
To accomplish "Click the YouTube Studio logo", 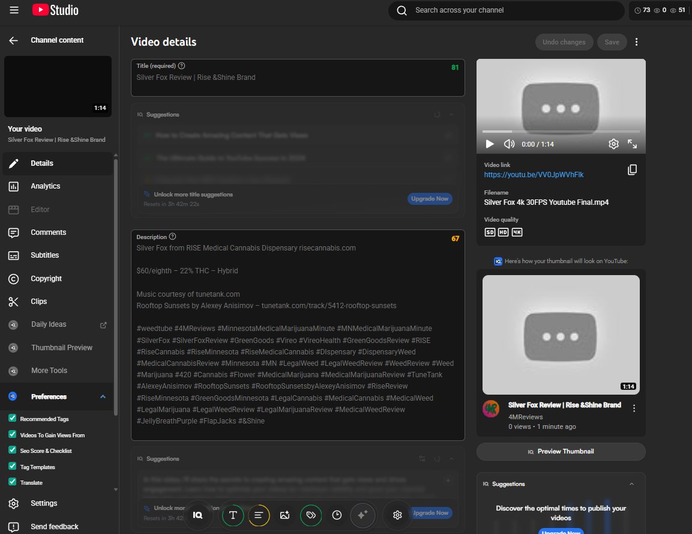I will pos(55,10).
